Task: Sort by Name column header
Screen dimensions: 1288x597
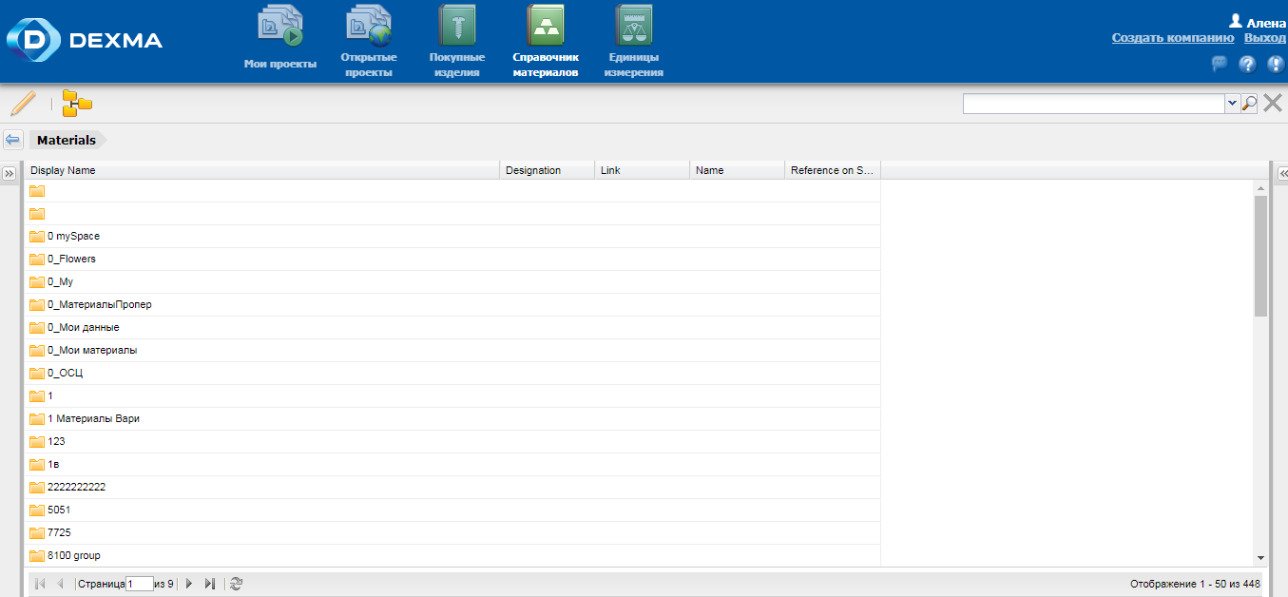Action: click(x=738, y=170)
